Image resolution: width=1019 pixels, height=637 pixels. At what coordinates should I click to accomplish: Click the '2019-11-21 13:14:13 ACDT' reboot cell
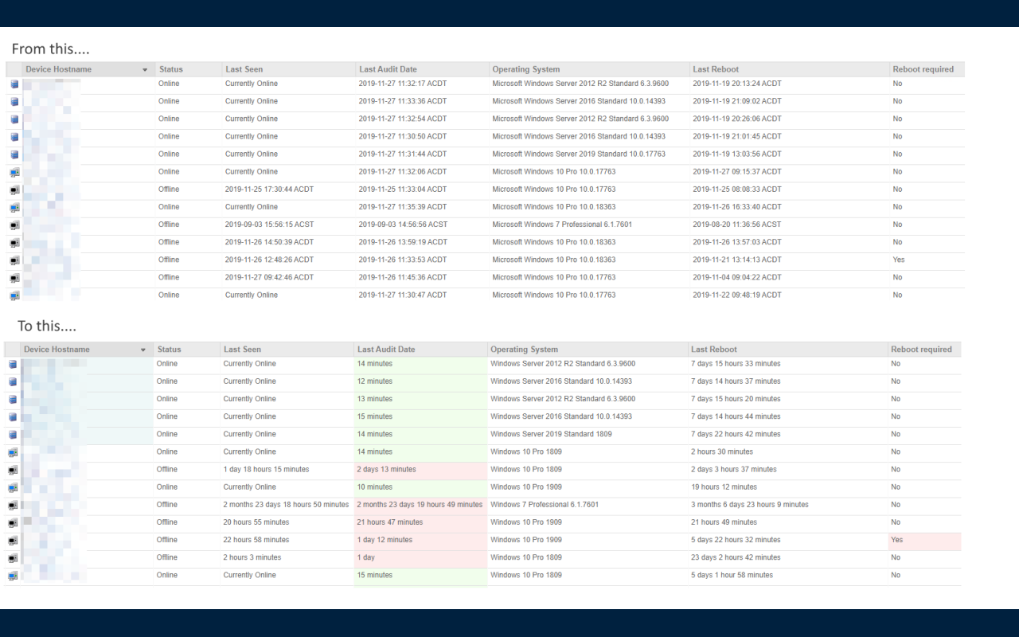[x=737, y=260]
